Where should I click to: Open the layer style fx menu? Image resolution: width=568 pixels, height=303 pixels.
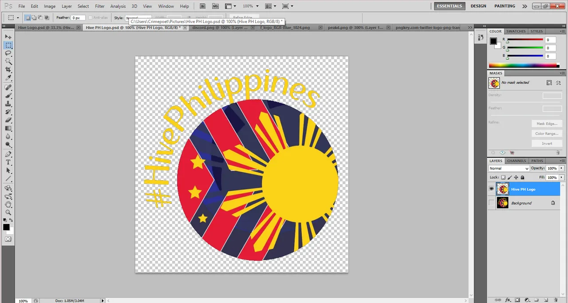click(509, 300)
